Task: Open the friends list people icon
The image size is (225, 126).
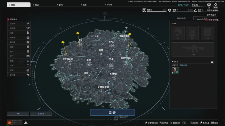Action: 26,123
